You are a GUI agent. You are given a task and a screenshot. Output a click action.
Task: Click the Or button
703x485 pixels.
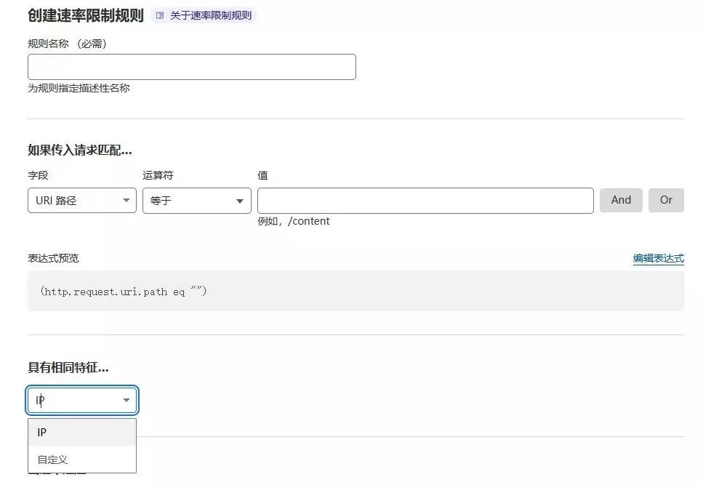point(666,200)
